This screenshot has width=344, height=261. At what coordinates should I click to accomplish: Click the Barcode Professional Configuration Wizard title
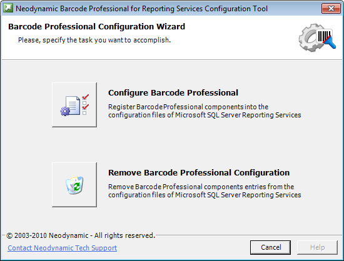(96, 26)
